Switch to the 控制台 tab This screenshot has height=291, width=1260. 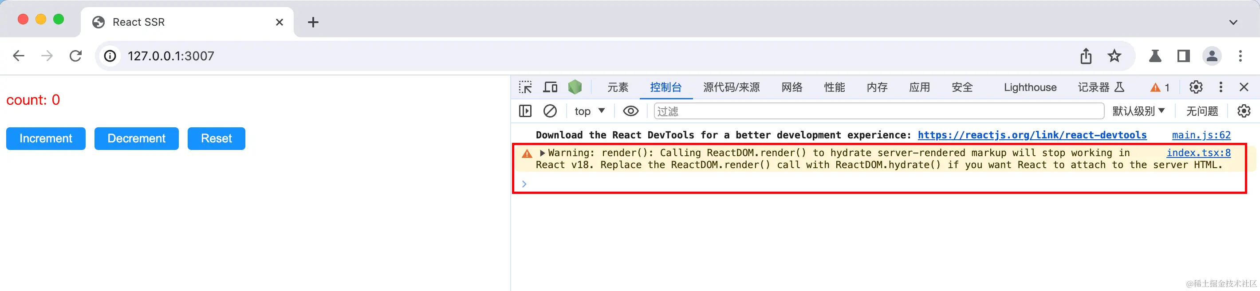tap(665, 87)
